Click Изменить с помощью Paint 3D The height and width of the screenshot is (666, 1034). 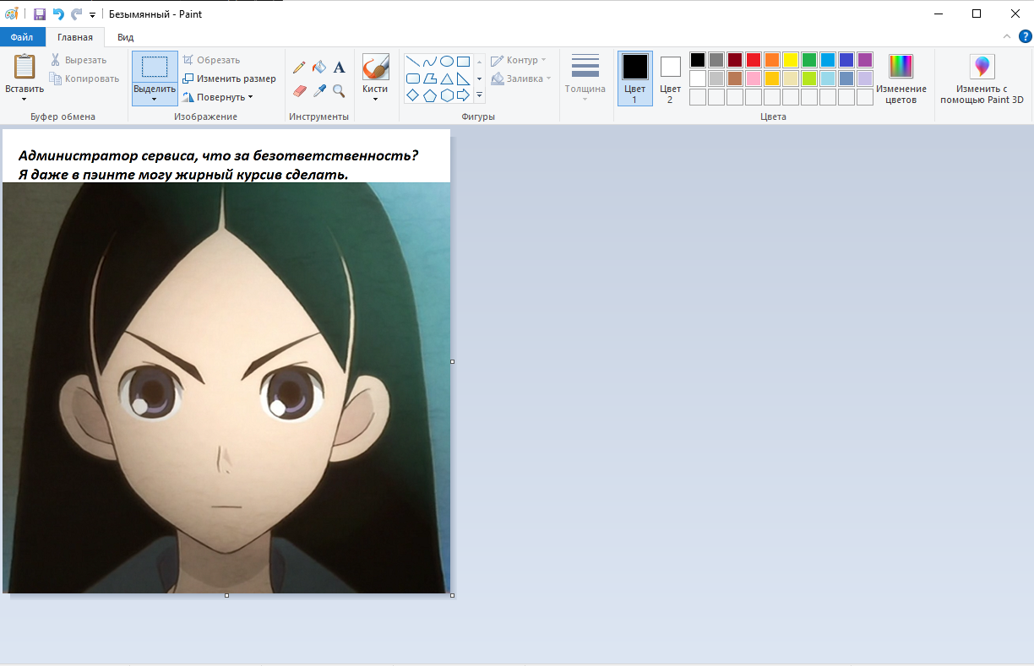coord(982,78)
